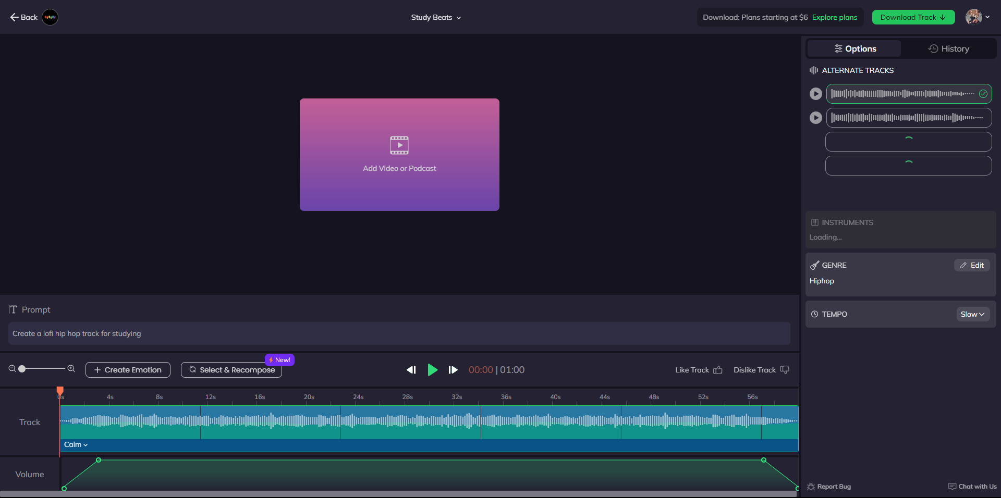Screen dimensions: 1001x498
Task: Open Chat with Us
Action: (972, 487)
